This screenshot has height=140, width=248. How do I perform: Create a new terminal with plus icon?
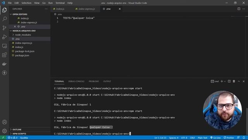click(x=222, y=81)
